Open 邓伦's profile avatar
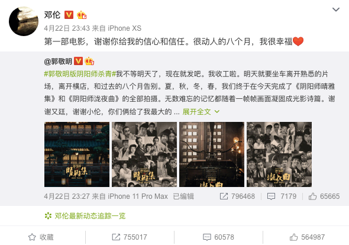Screen dimensions: 349x245 coord(24,21)
